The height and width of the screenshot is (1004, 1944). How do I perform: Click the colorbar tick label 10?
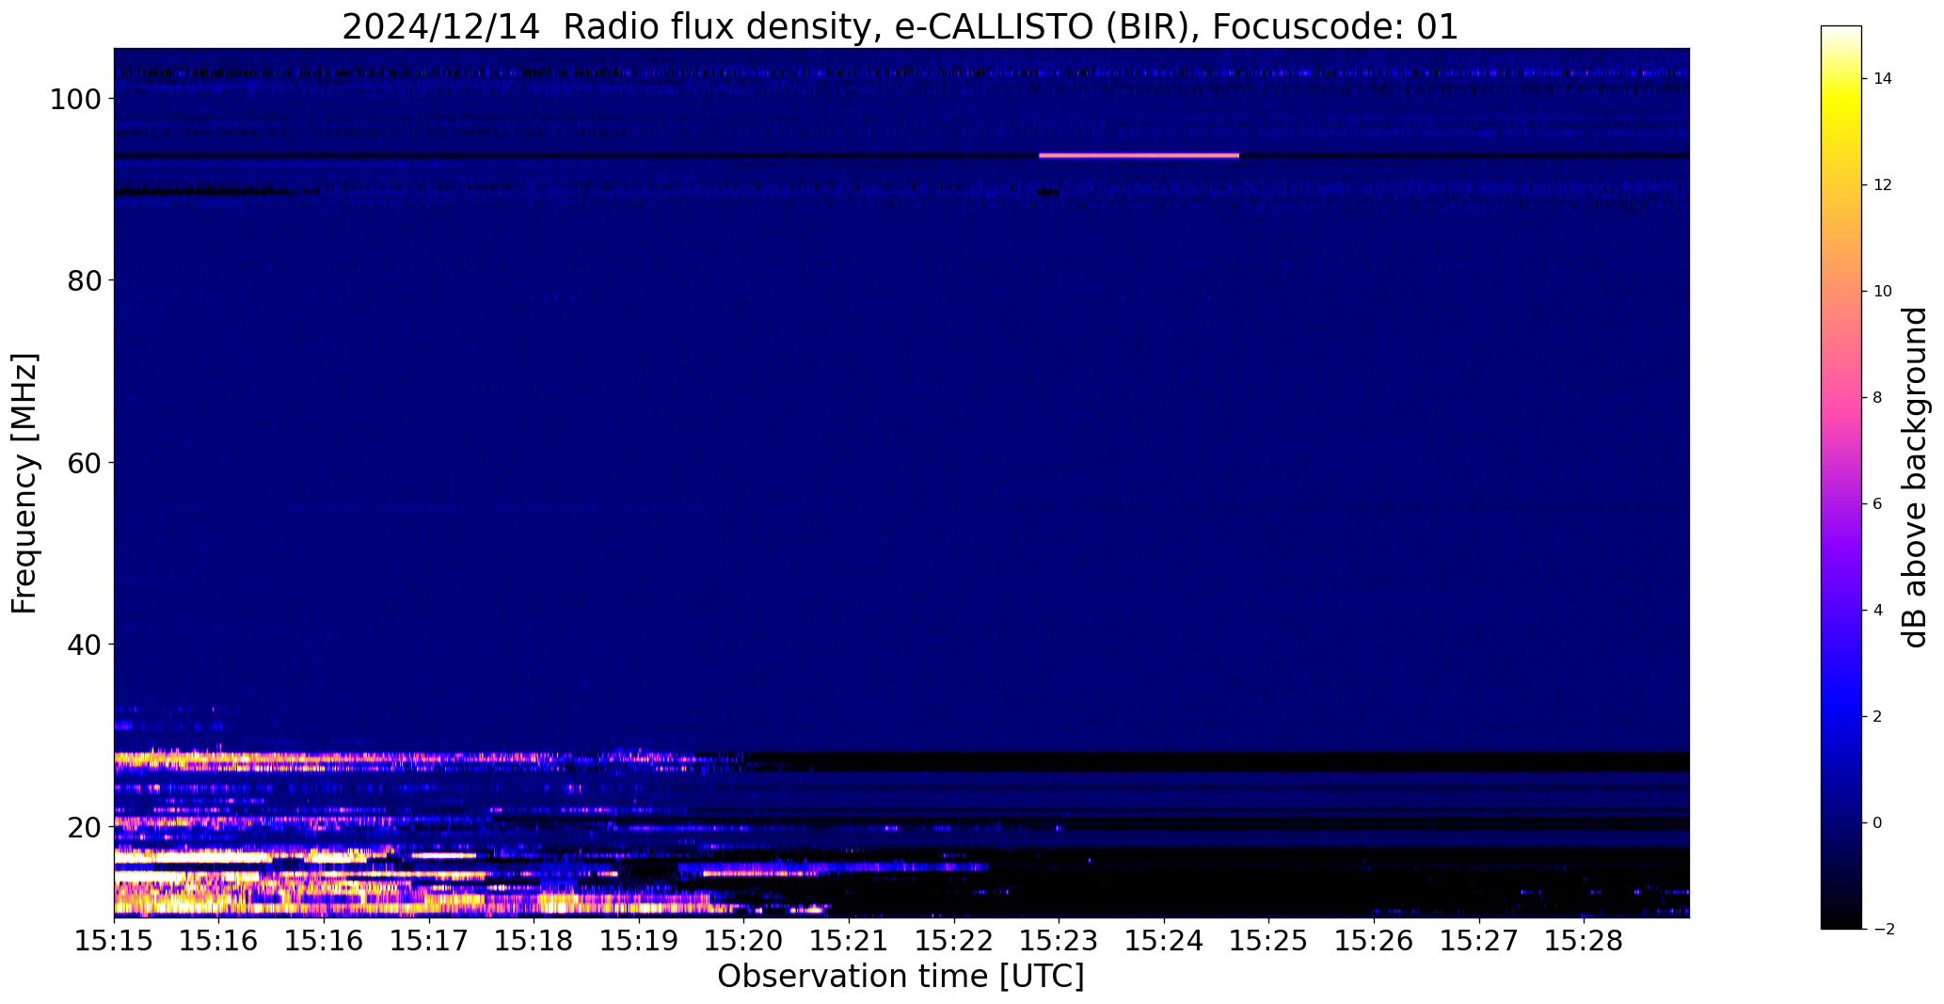pos(1882,292)
